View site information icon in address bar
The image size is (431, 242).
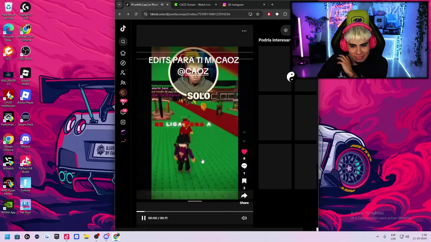145,14
